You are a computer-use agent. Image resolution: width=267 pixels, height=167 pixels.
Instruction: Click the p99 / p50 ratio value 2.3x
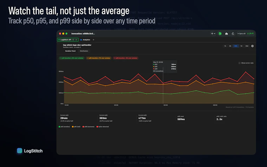click(x=219, y=119)
